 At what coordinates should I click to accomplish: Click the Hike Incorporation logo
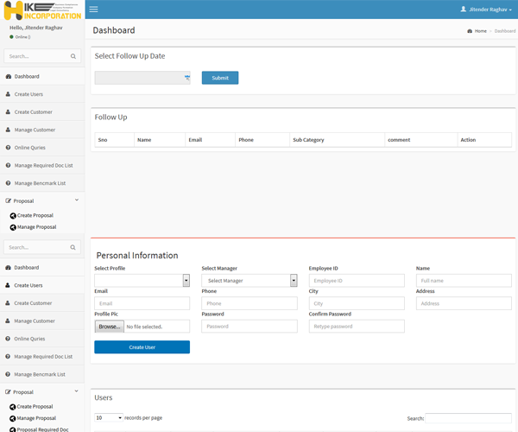[x=42, y=10]
